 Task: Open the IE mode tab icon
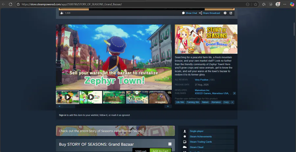[271, 4]
